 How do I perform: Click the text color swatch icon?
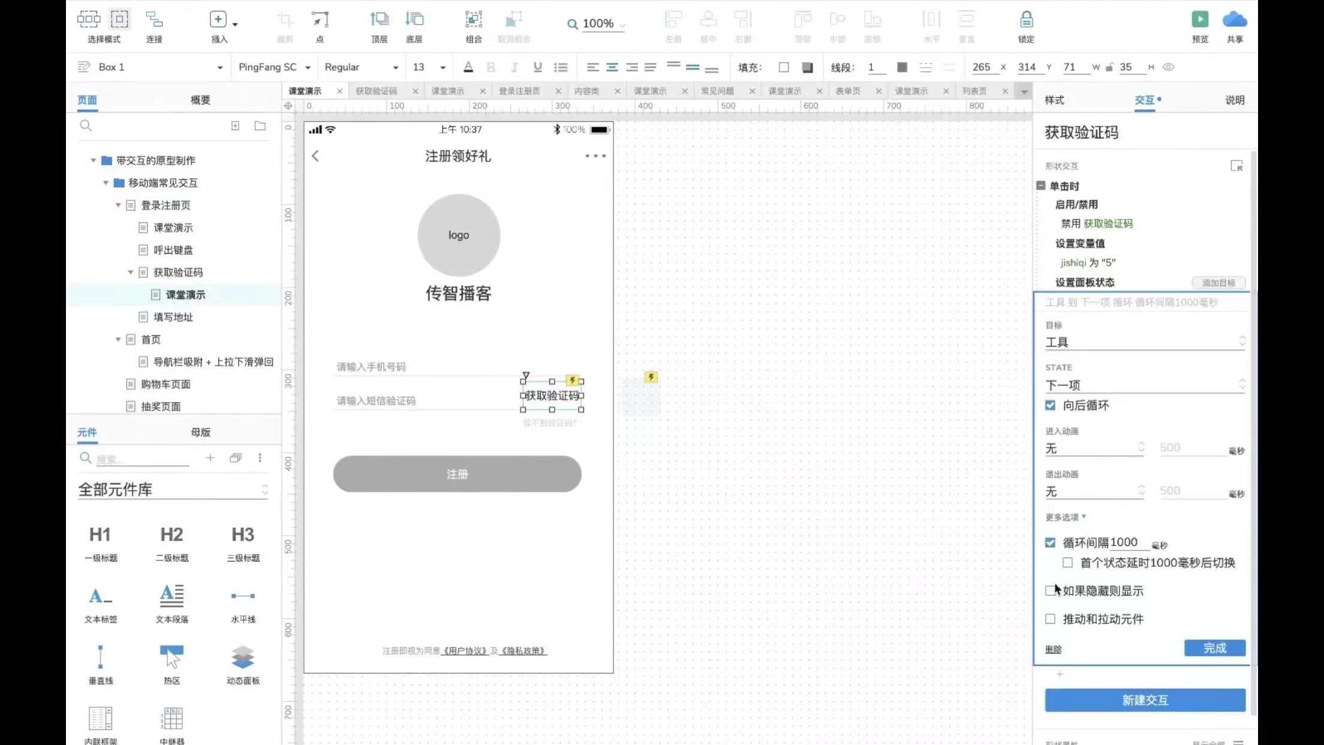[468, 67]
